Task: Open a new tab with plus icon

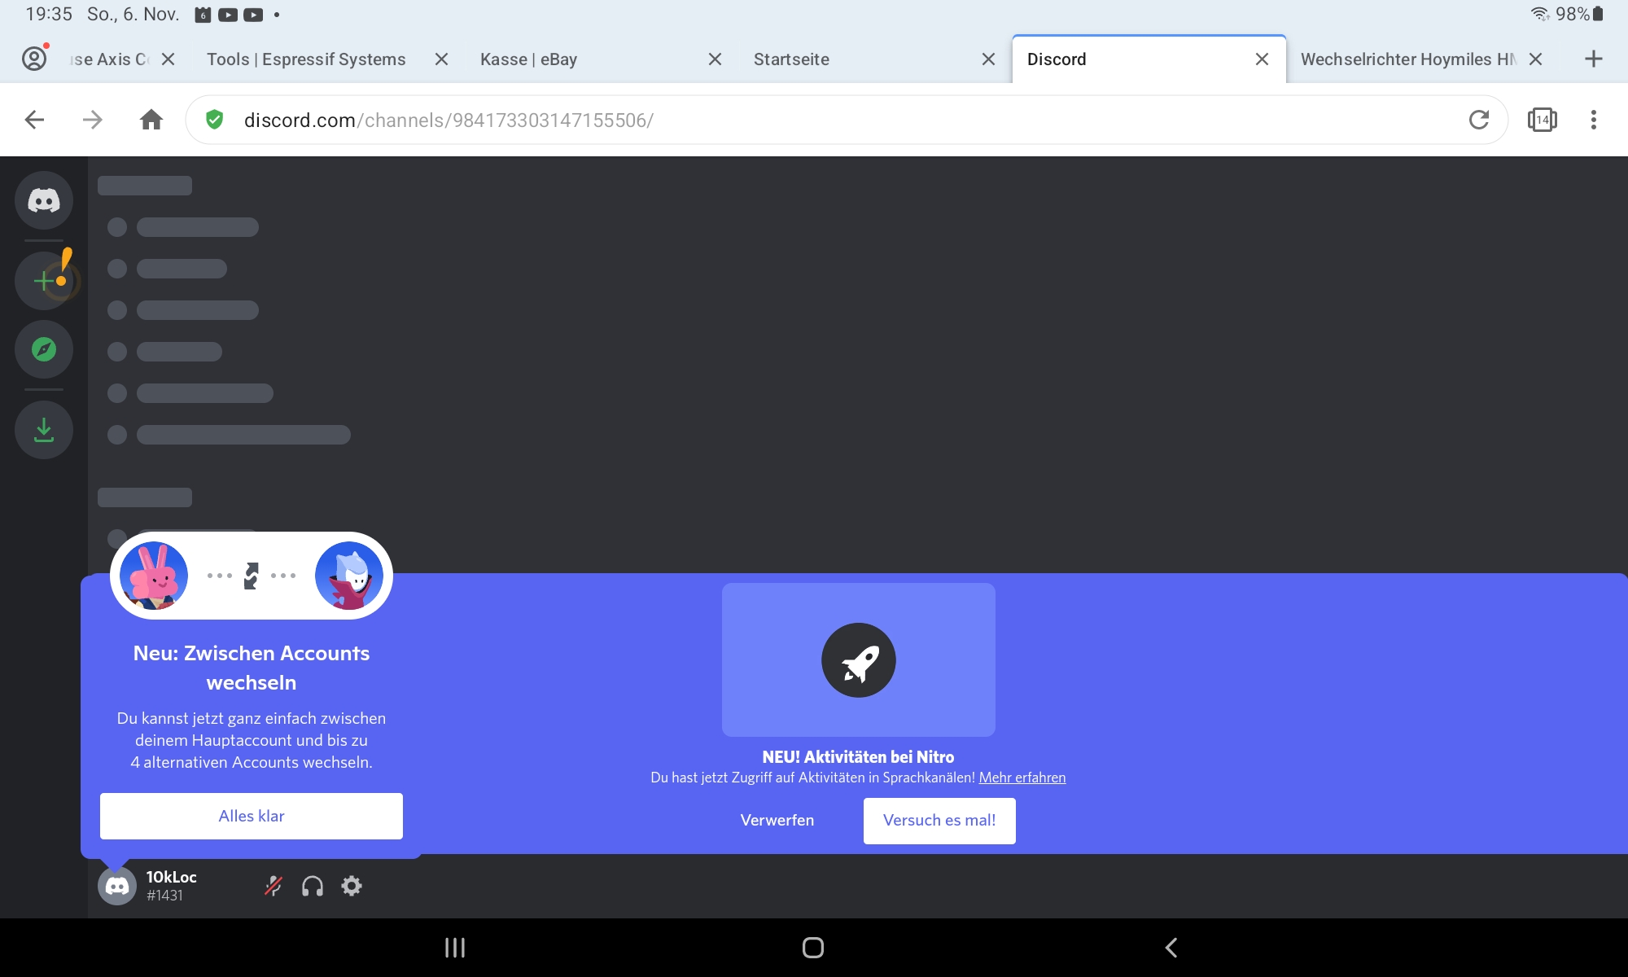Action: tap(1594, 59)
